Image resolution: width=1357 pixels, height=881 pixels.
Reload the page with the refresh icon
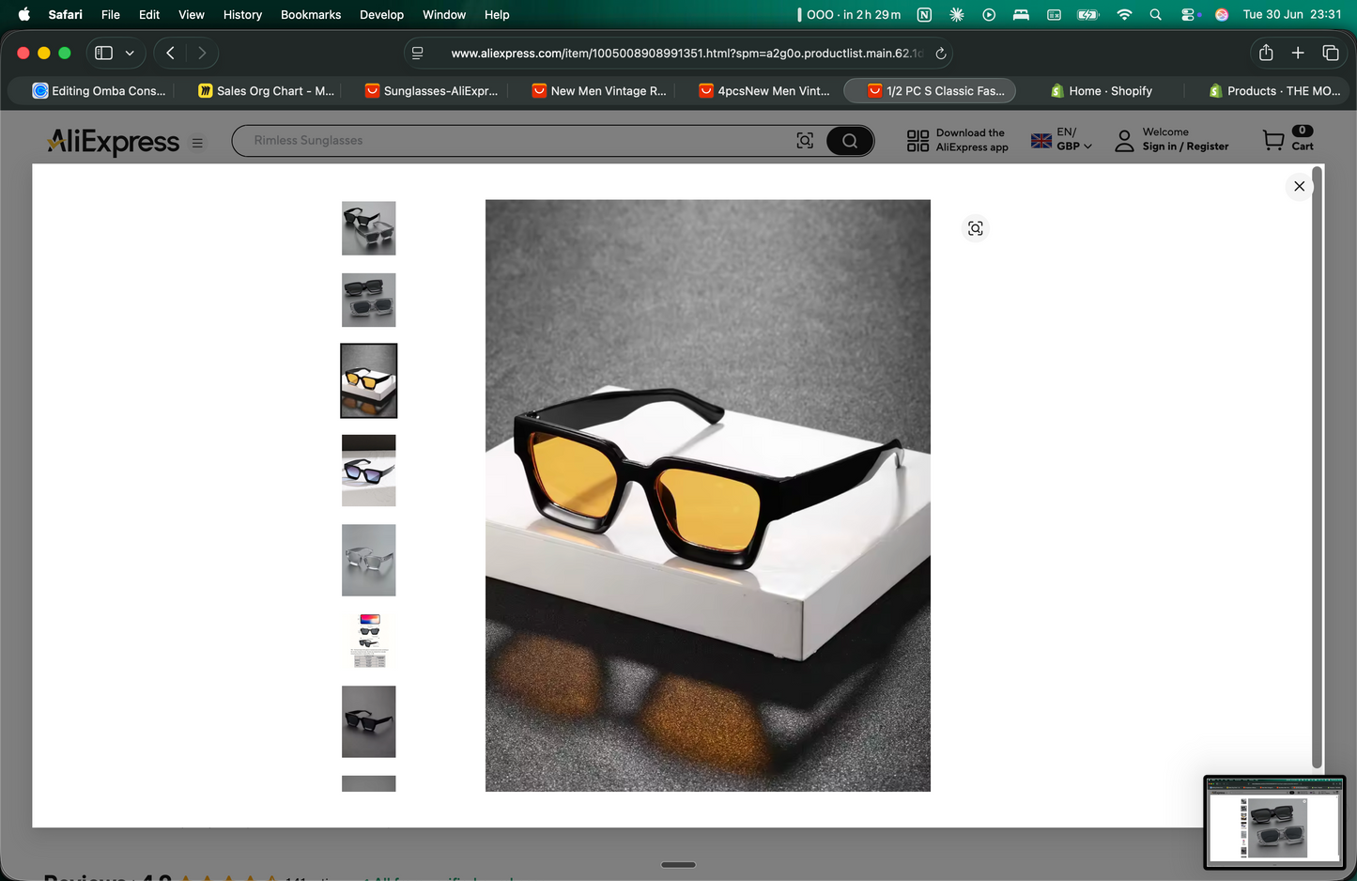pyautogui.click(x=940, y=54)
